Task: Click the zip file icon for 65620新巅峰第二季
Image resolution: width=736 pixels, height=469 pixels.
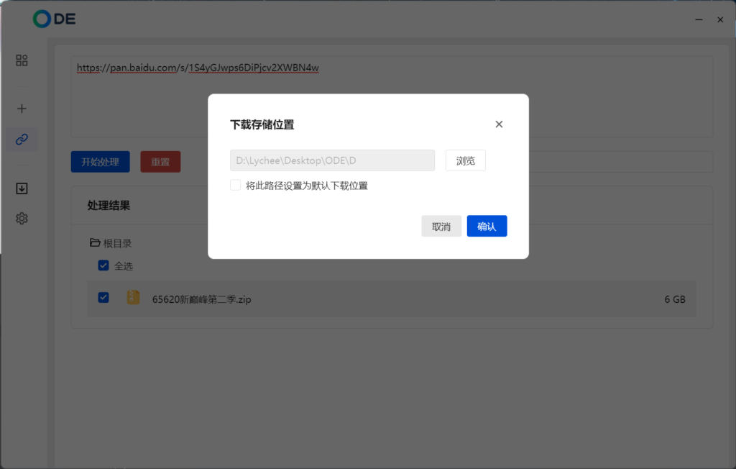Action: 133,298
